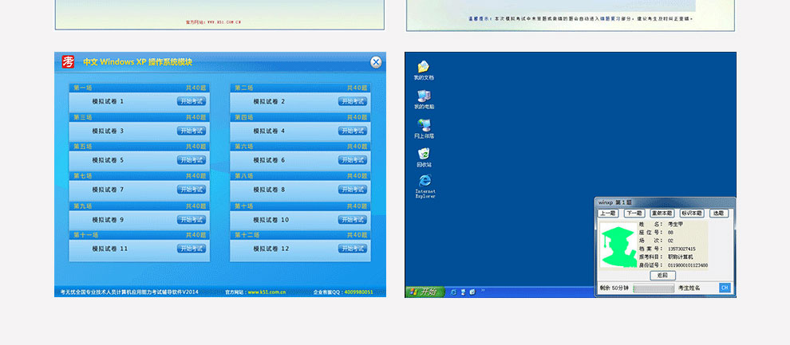Start exam for 模拟试卷 3
790x345 pixels.
point(192,131)
